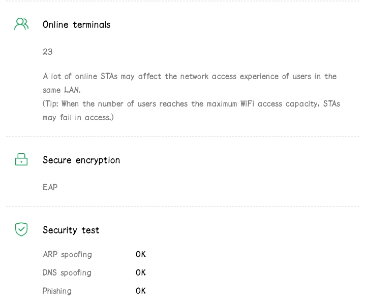366x307 pixels.
Task: Click the line starting '(Tip: When the number'
Action: tap(191, 104)
